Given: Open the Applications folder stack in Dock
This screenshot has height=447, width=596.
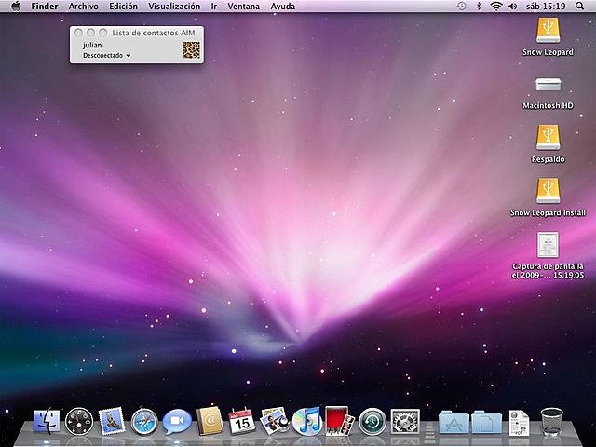Looking at the screenshot, I should click(454, 422).
